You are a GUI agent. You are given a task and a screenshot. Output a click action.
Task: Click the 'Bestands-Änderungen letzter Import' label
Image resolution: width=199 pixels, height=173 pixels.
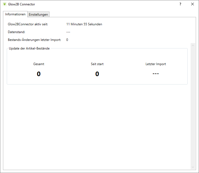pyautogui.click(x=34, y=40)
